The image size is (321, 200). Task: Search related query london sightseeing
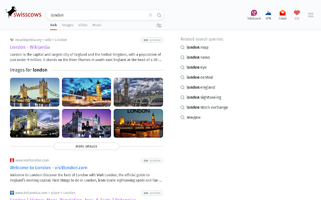click(204, 97)
